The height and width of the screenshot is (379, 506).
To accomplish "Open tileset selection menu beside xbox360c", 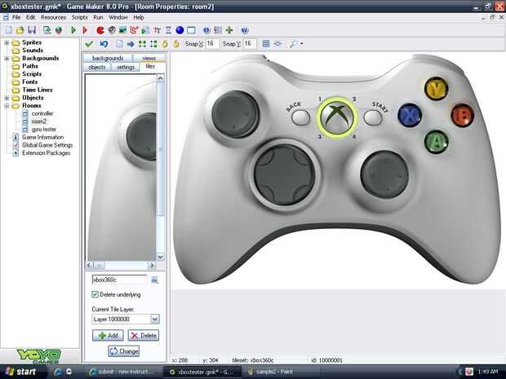I will pyautogui.click(x=154, y=280).
